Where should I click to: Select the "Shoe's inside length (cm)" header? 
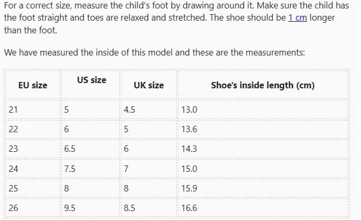coord(262,85)
